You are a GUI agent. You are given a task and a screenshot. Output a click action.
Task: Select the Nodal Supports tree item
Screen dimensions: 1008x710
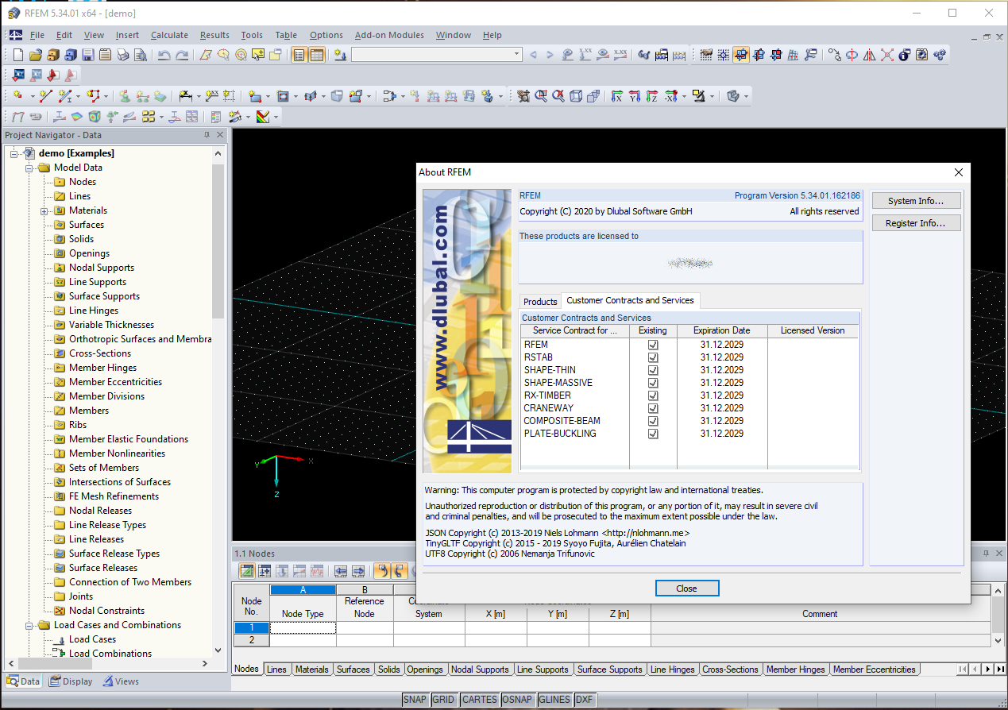(x=102, y=268)
